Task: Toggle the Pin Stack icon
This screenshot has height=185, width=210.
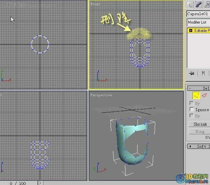Action: 192,73
